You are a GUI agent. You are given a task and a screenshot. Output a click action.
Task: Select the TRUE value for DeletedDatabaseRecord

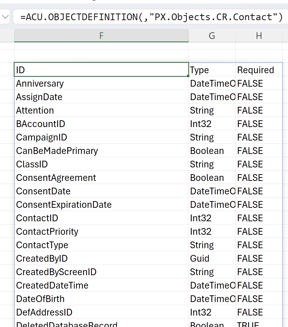click(259, 324)
